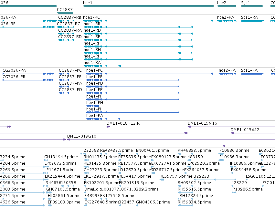Select the DME1-015A12 clone feature
Screen dimensions: 275x207
(253, 133)
